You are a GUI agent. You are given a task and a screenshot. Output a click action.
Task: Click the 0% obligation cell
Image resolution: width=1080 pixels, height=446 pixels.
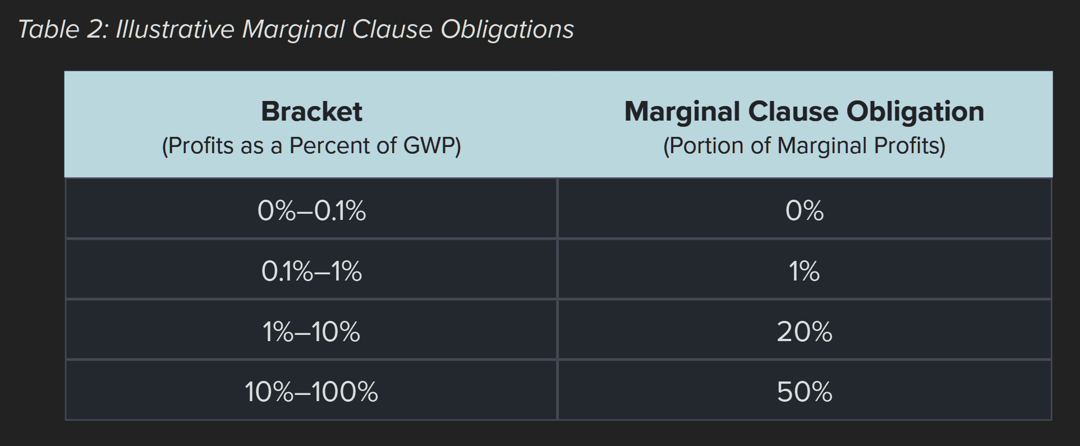coord(805,209)
